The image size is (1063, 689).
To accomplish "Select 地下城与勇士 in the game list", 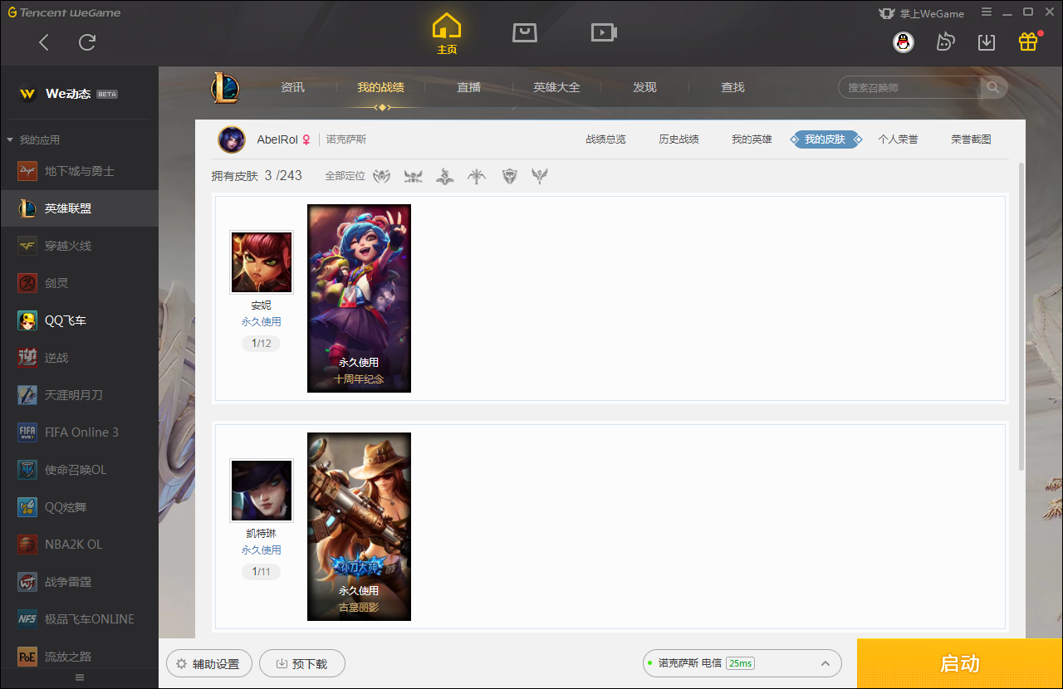I will 79,171.
